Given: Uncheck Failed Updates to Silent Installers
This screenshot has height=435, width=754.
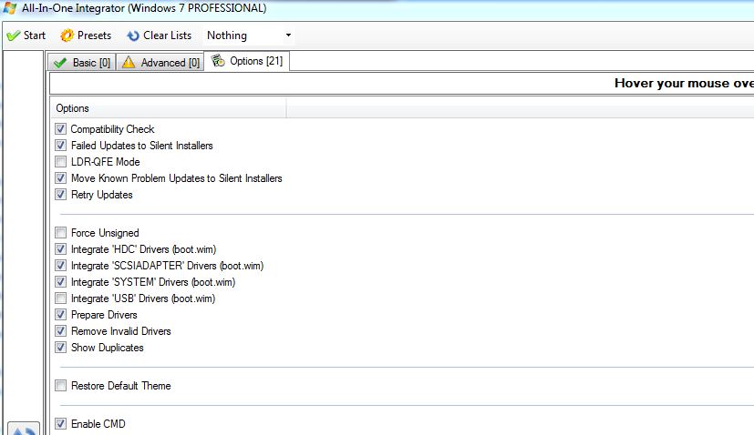Looking at the screenshot, I should coord(60,146).
